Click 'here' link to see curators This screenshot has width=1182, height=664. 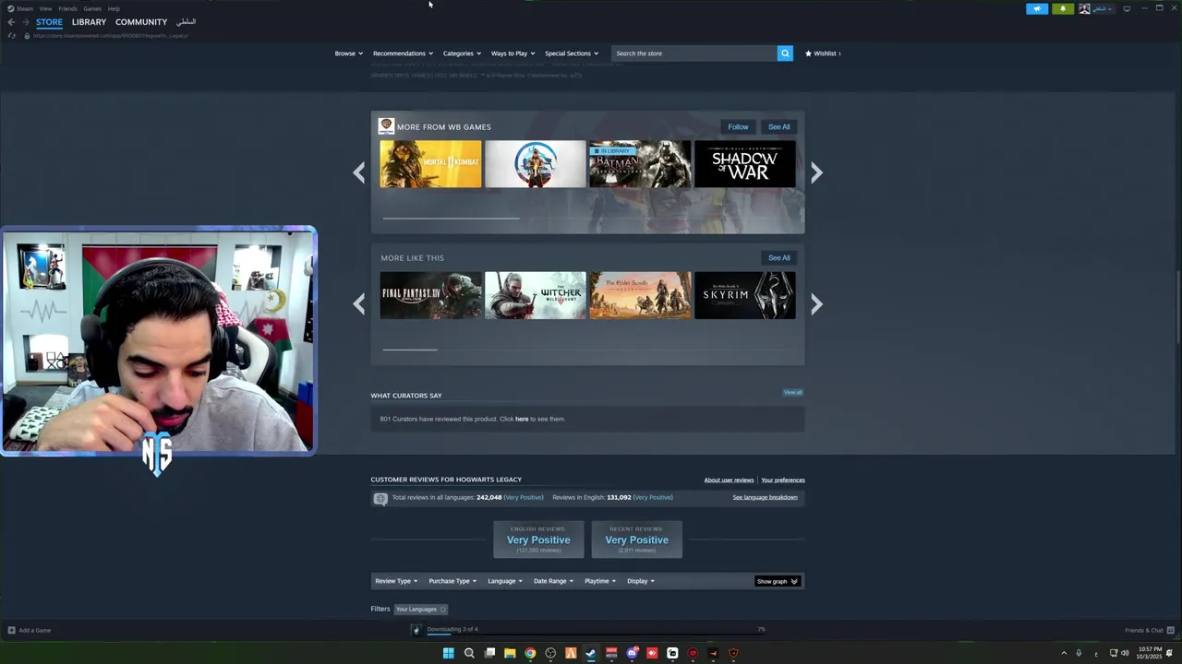click(x=522, y=419)
